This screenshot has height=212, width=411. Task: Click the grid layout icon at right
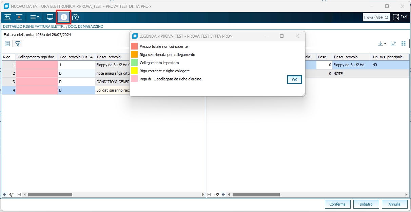pos(404,43)
